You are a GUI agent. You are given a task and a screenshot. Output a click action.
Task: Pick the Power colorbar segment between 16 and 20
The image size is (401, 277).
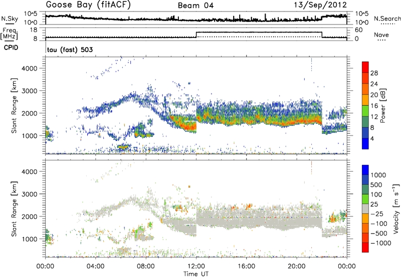[x=365, y=99]
